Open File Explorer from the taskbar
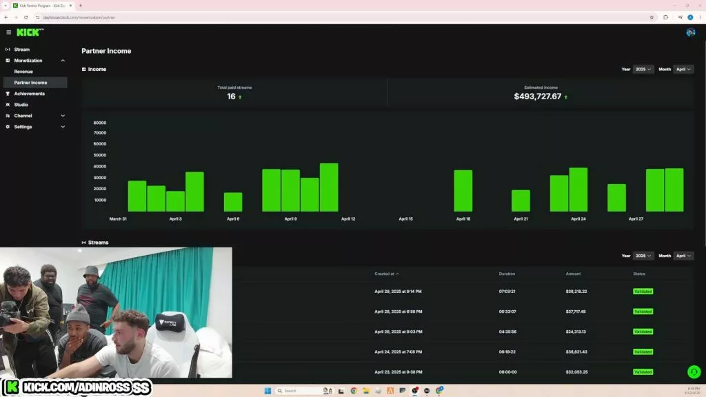This screenshot has height=397, width=706. [366, 391]
